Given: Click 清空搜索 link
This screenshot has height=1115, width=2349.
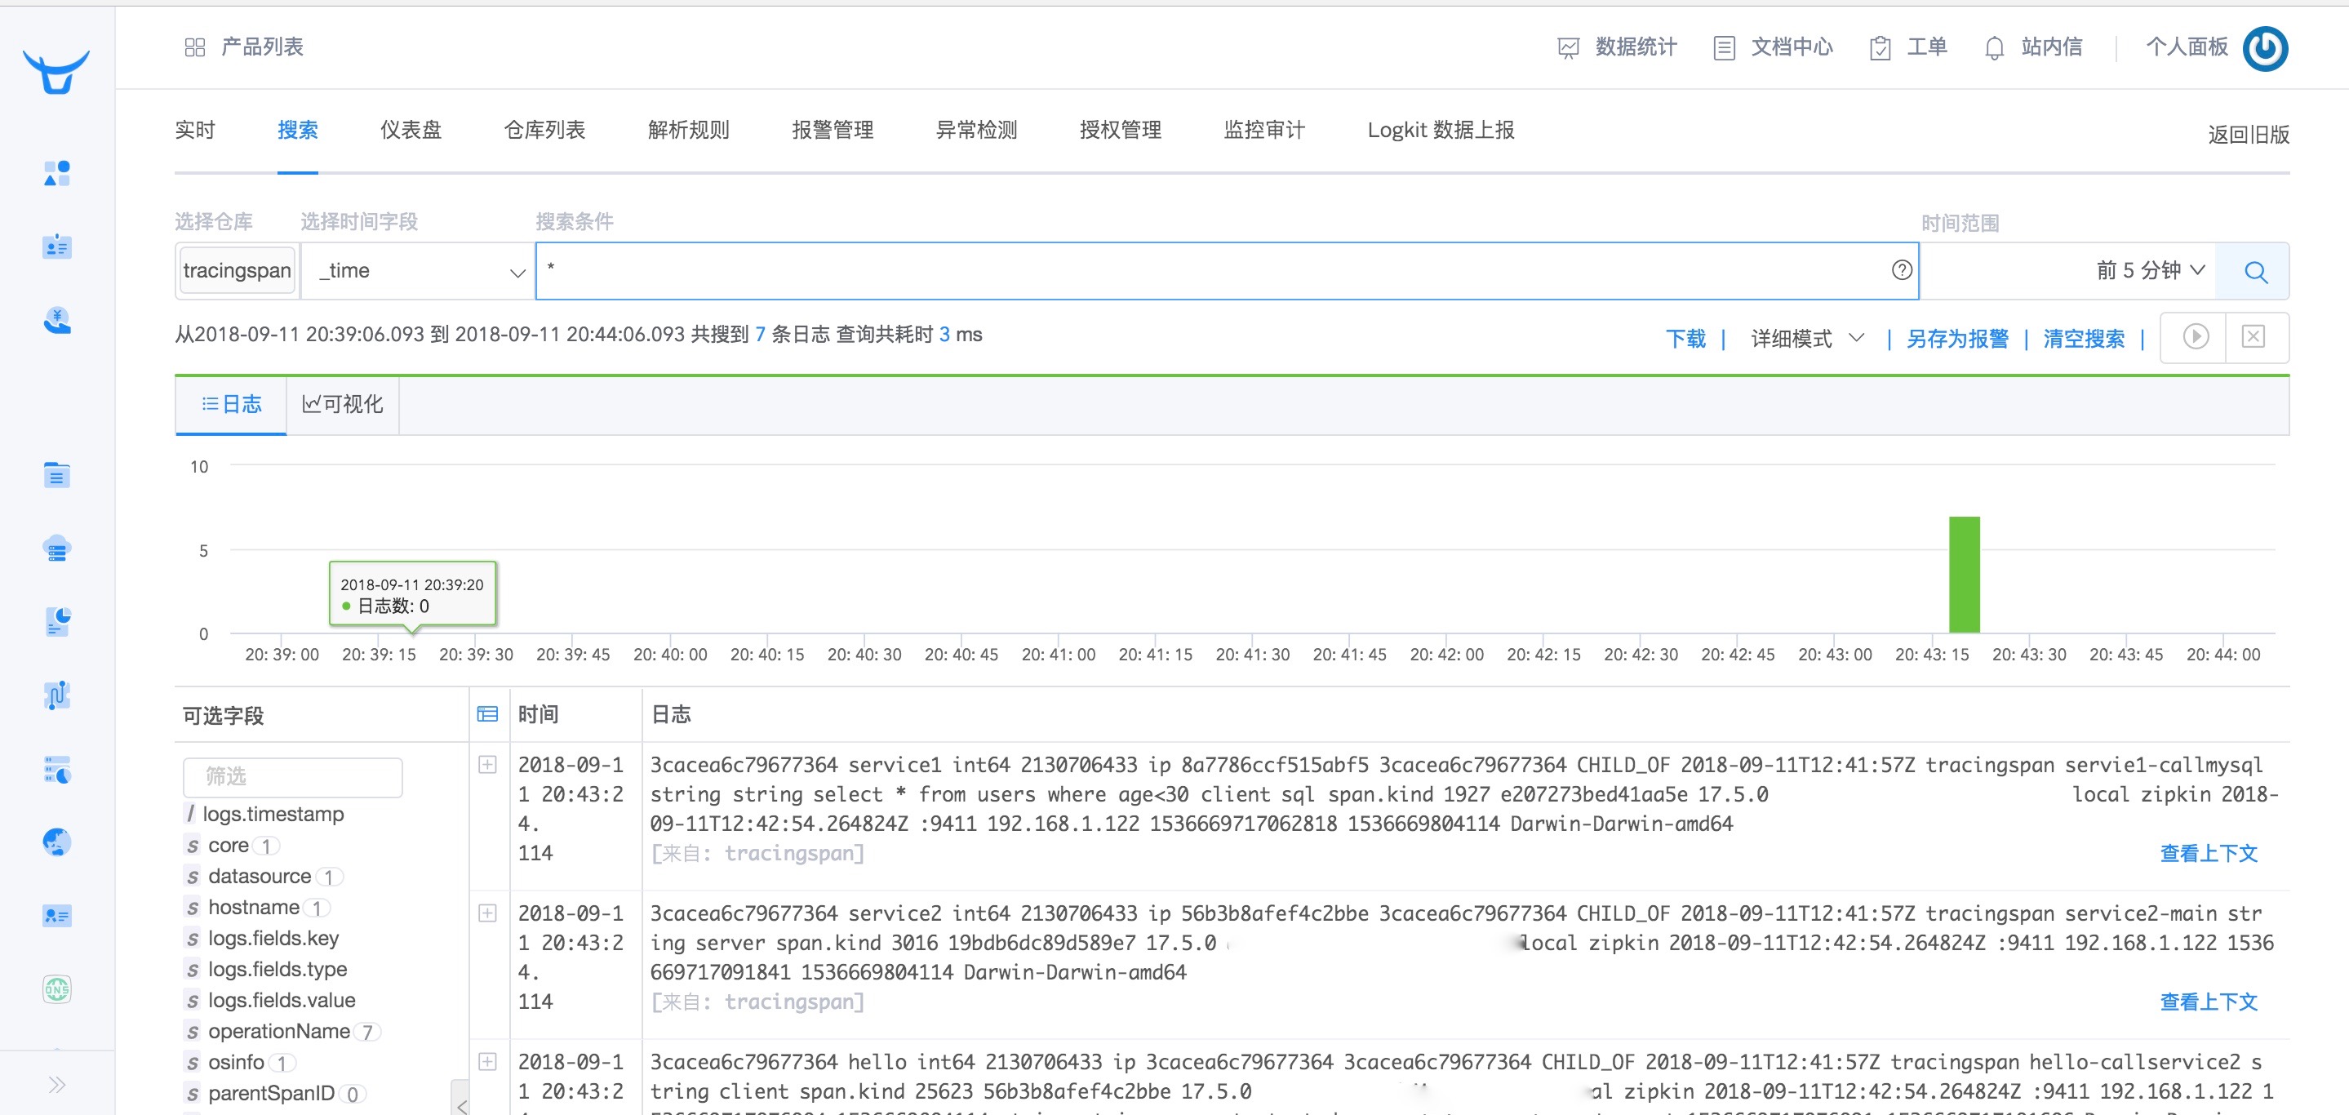Looking at the screenshot, I should point(2084,338).
